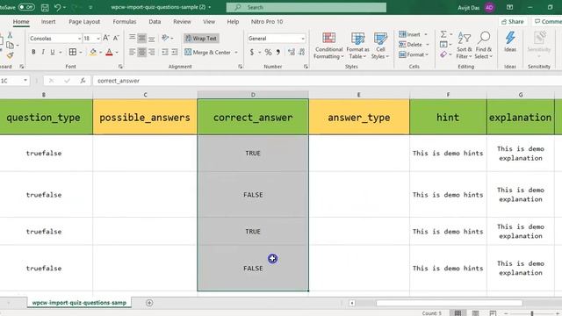Open the Sort & Filter dropdown
Viewport: 562px width, 316px height.
465,46
